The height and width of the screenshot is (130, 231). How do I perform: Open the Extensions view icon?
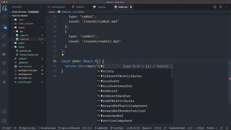(4, 45)
